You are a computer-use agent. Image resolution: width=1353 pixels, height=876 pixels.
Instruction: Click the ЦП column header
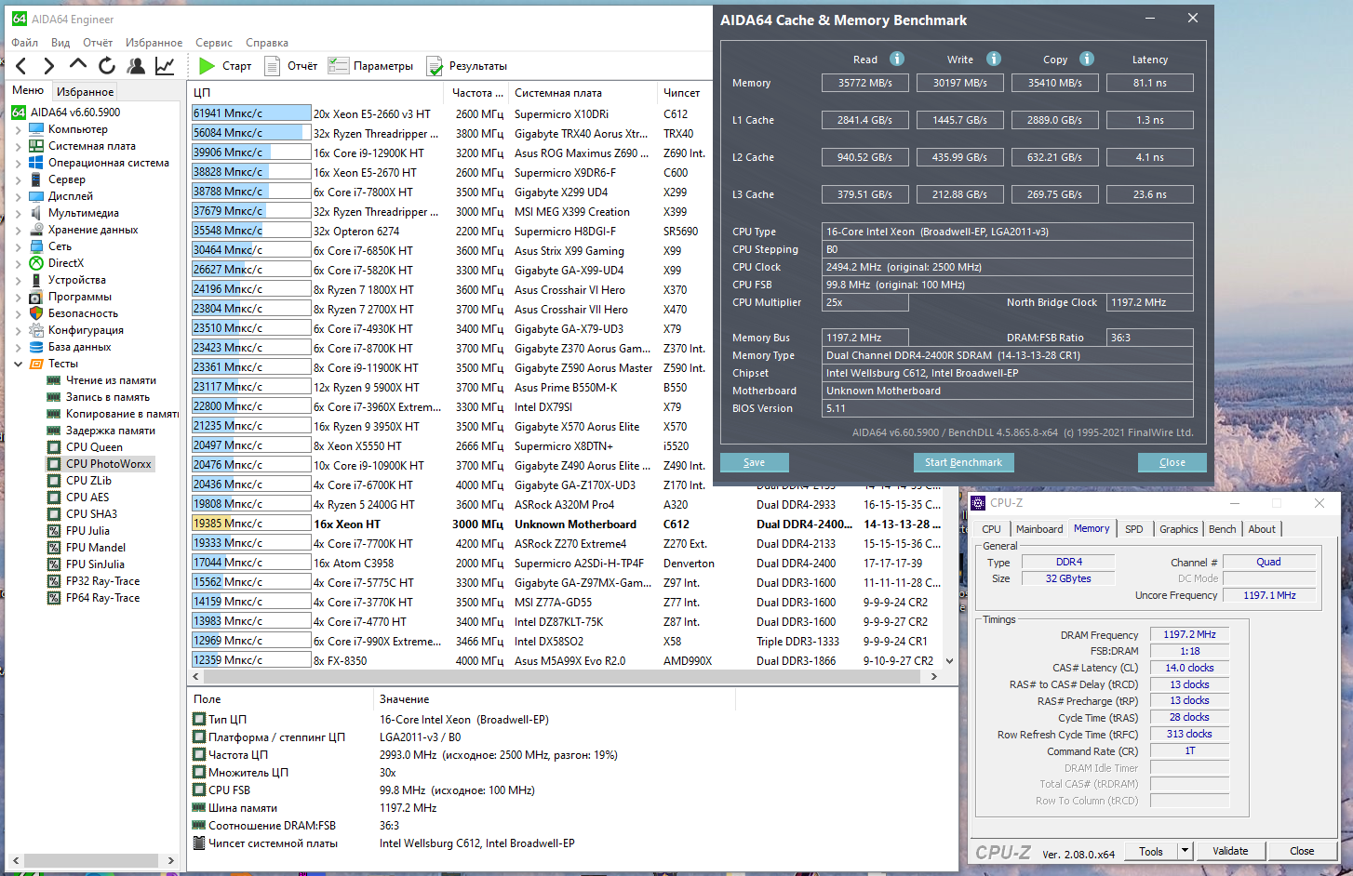coord(317,92)
